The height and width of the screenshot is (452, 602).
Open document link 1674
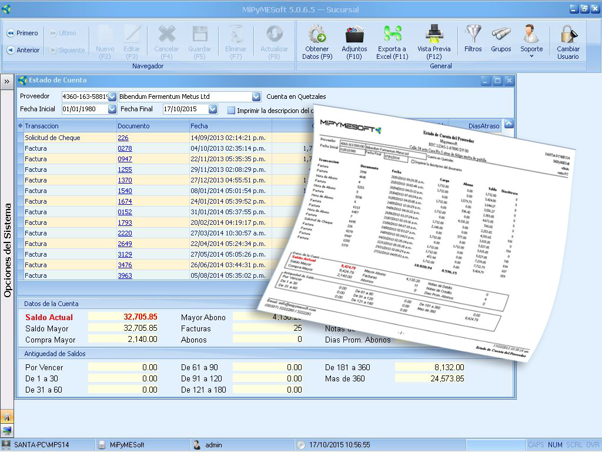125,201
